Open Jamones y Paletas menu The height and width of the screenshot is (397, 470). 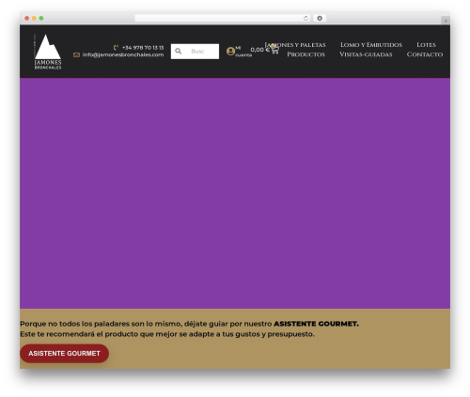tap(295, 45)
